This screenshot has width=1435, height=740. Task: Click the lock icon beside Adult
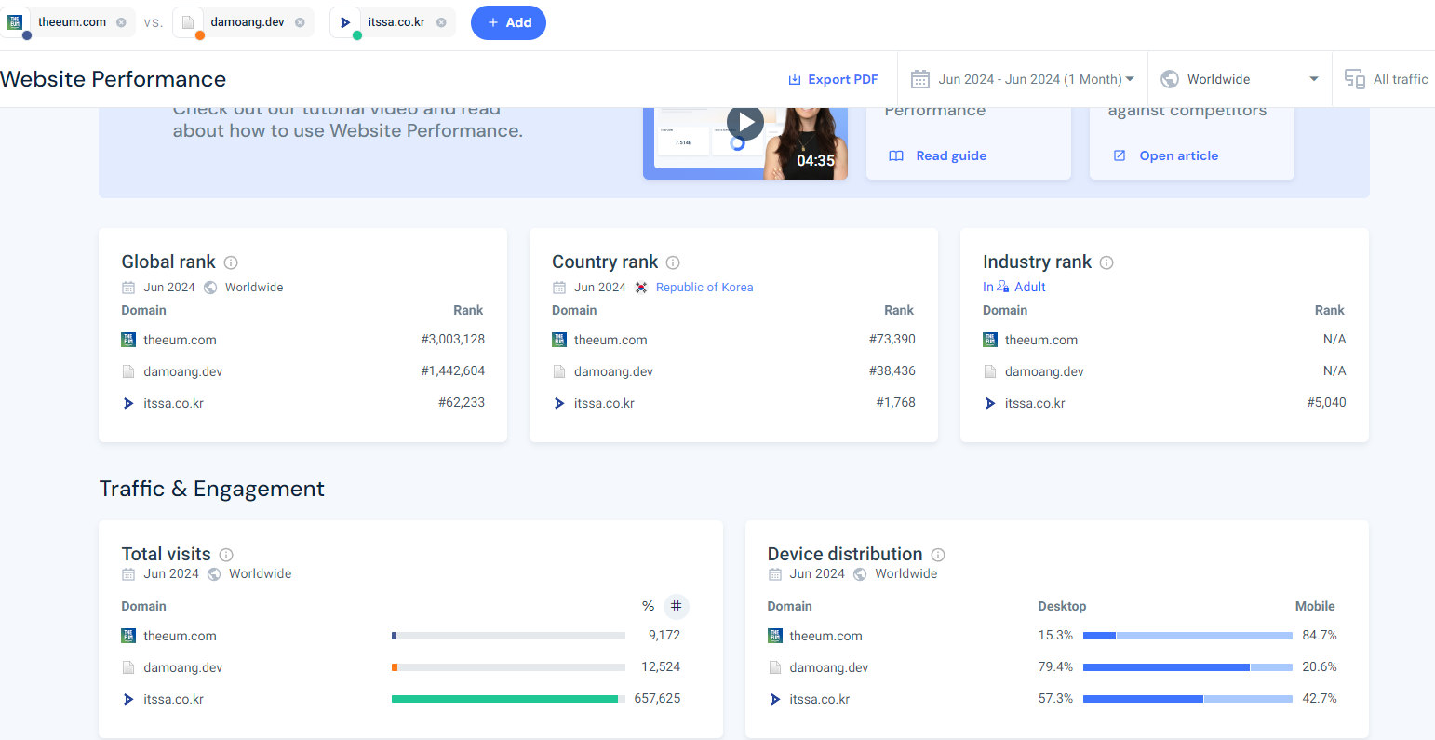[1003, 287]
